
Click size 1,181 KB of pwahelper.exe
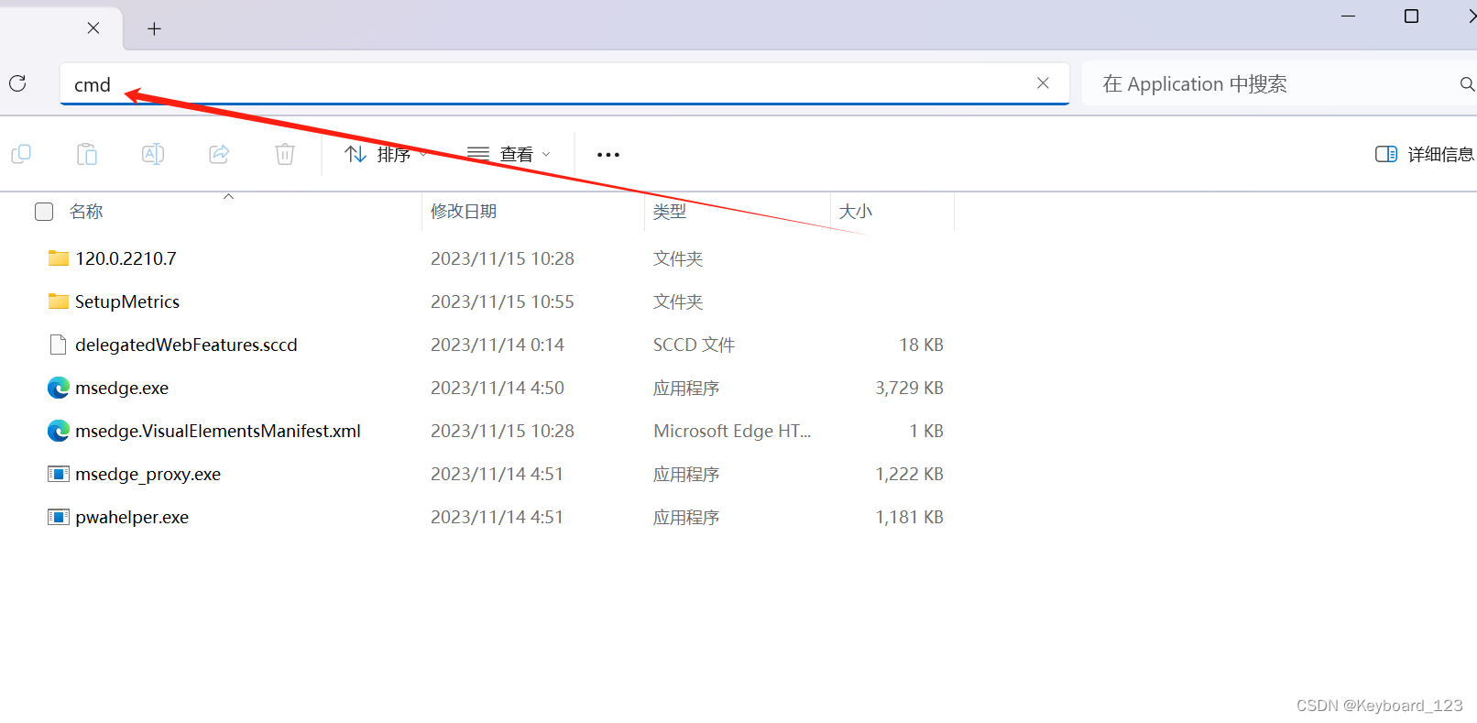click(x=909, y=517)
